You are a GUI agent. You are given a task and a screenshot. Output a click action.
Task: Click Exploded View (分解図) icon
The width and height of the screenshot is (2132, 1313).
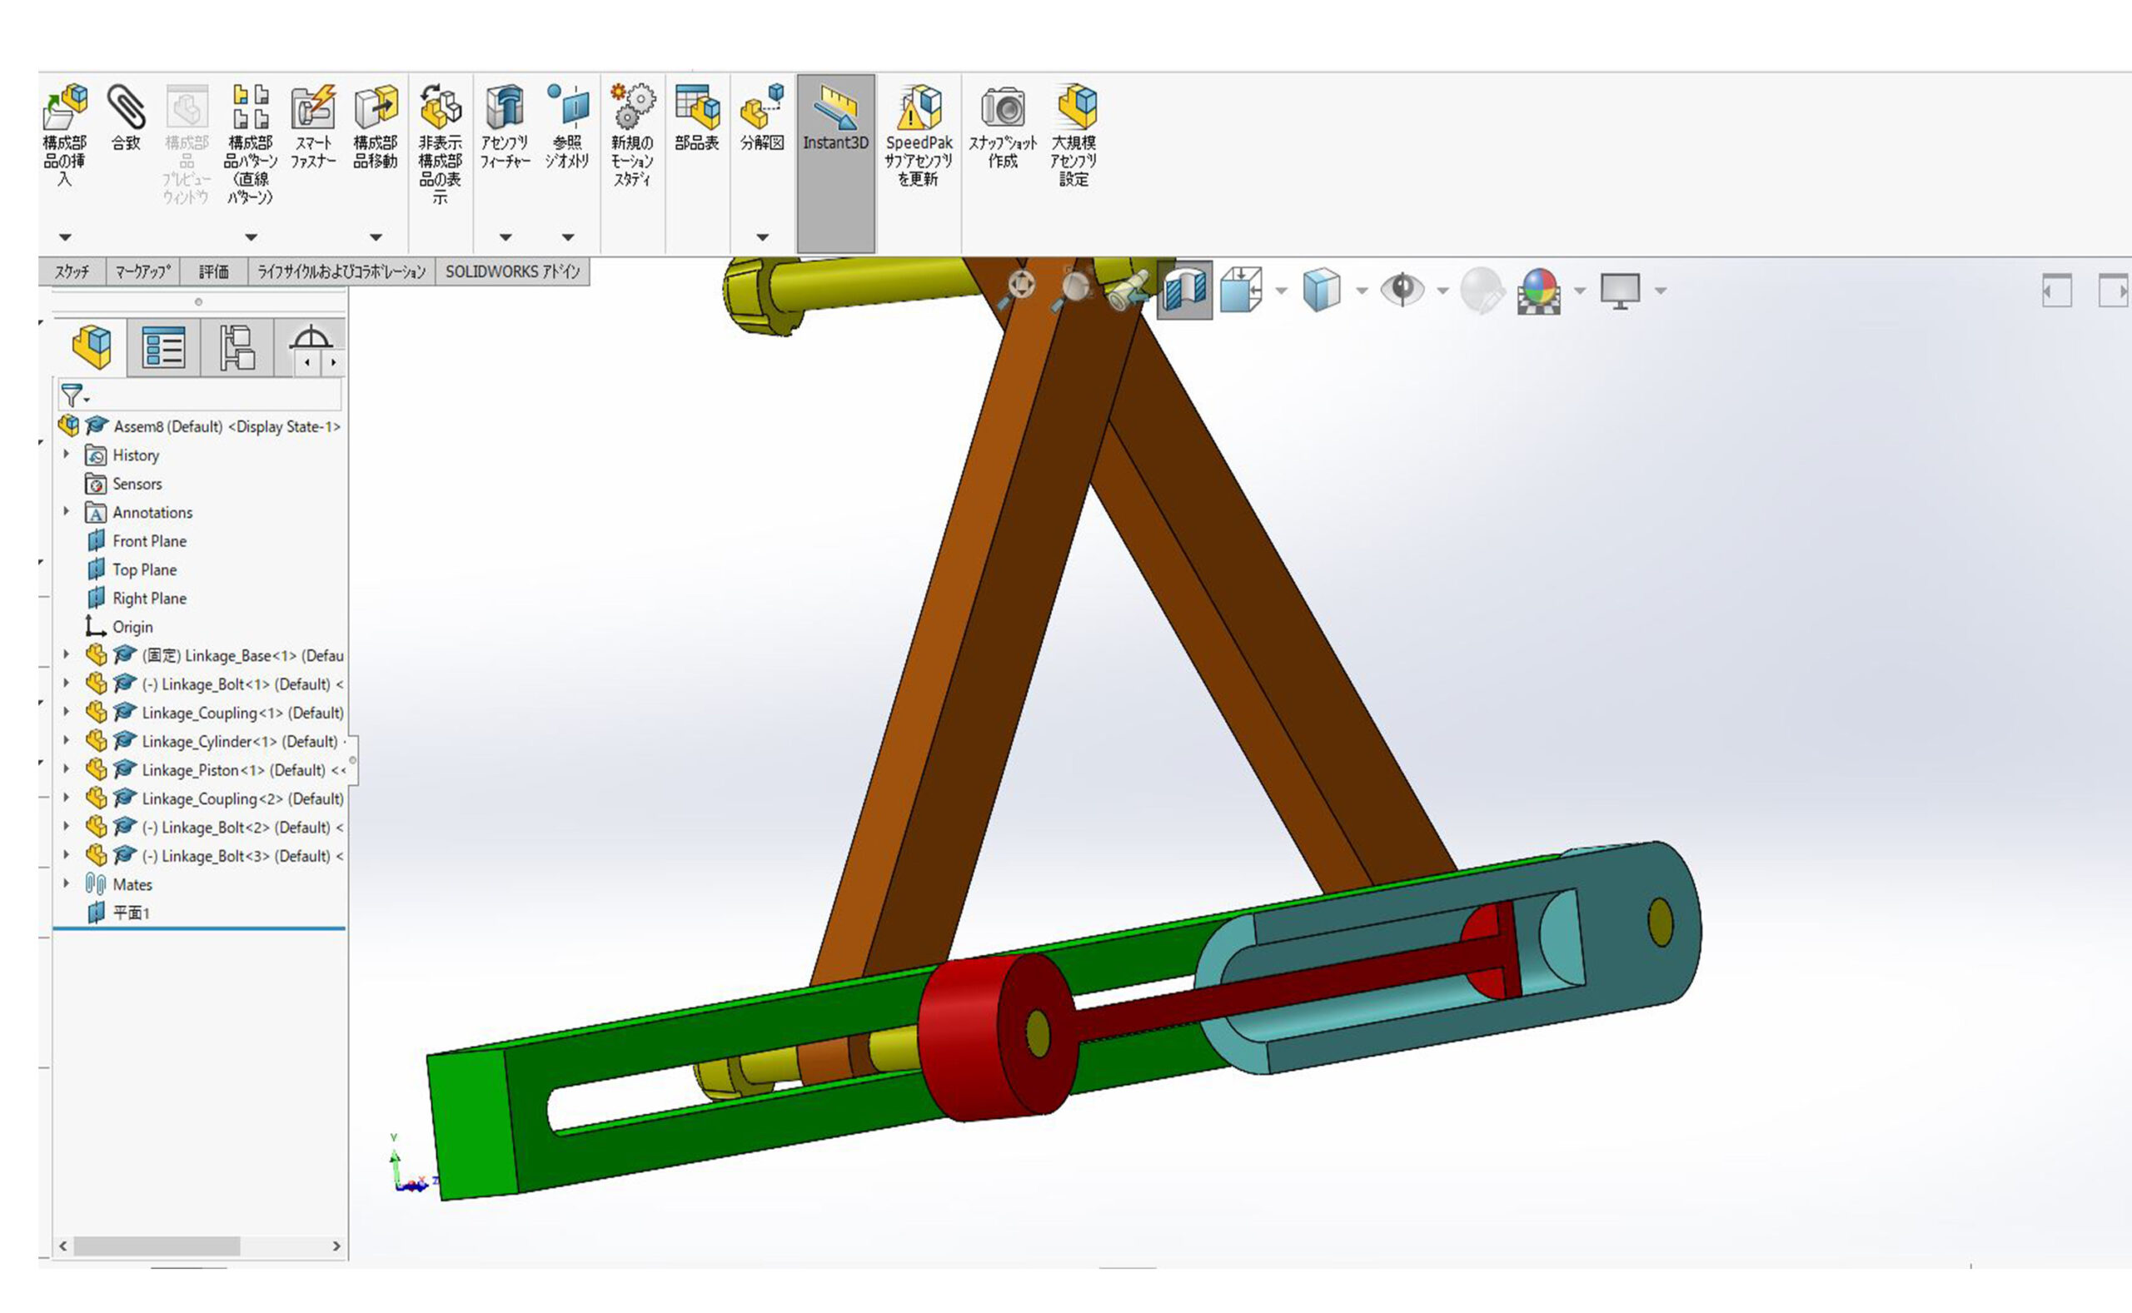762,107
